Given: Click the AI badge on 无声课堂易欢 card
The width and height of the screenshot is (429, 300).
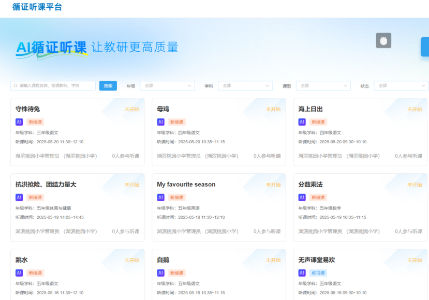Looking at the screenshot, I should [x=302, y=273].
